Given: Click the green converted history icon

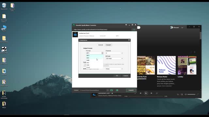Looking at the screenshot, I should tap(117, 90).
